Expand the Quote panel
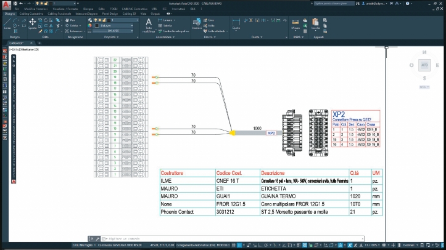Viewport: 446px width, 250px height. (x=257, y=37)
